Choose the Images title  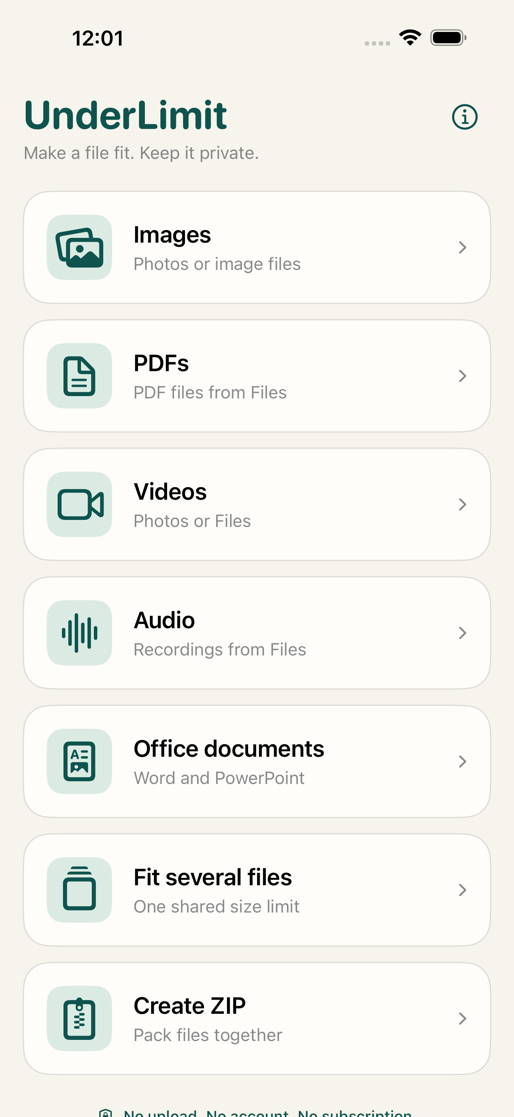point(172,236)
